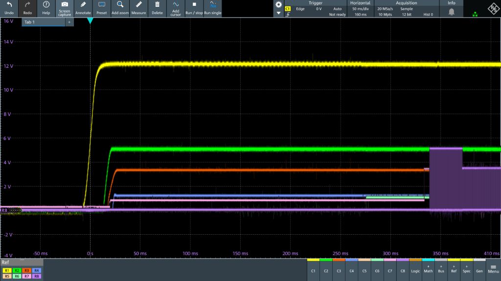This screenshot has width=501, height=281.
Task: Click the Add cursor icon
Action: click(x=176, y=5)
